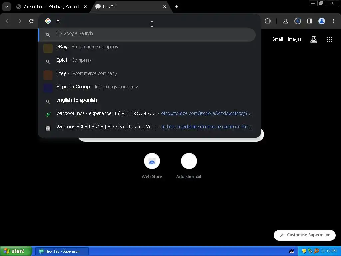The height and width of the screenshot is (256, 341).
Task: Open Search Labs flask on page
Action: 313,39
